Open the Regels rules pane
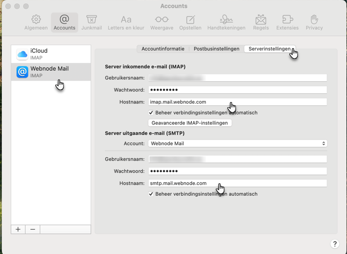This screenshot has height=254, width=347. (261, 22)
